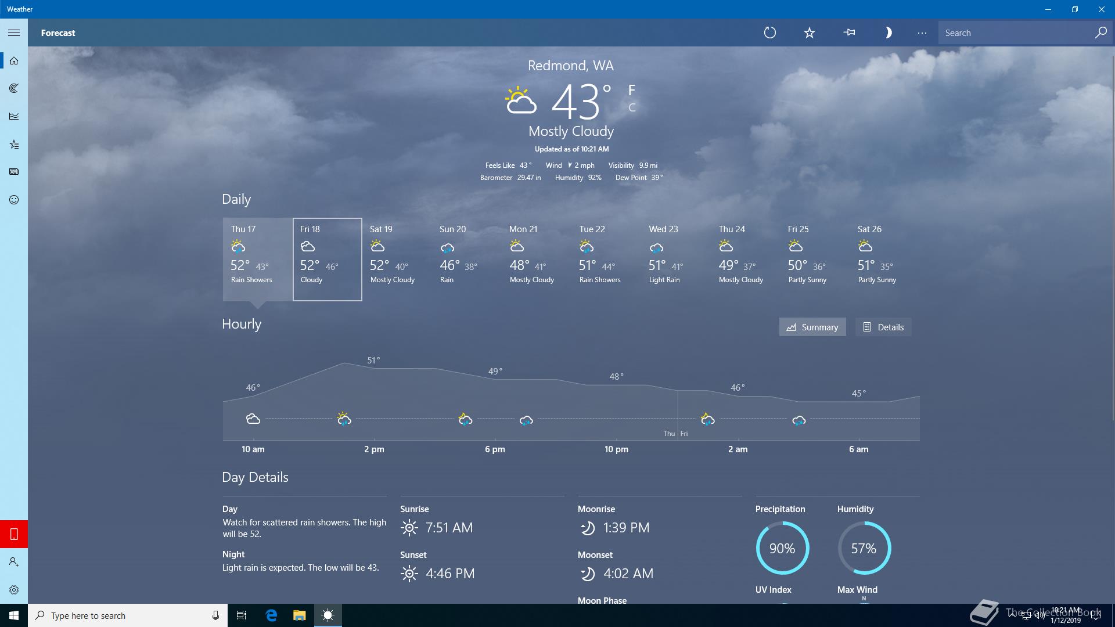Viewport: 1115px width, 627px height.
Task: Open File Explorer from taskbar
Action: [299, 615]
